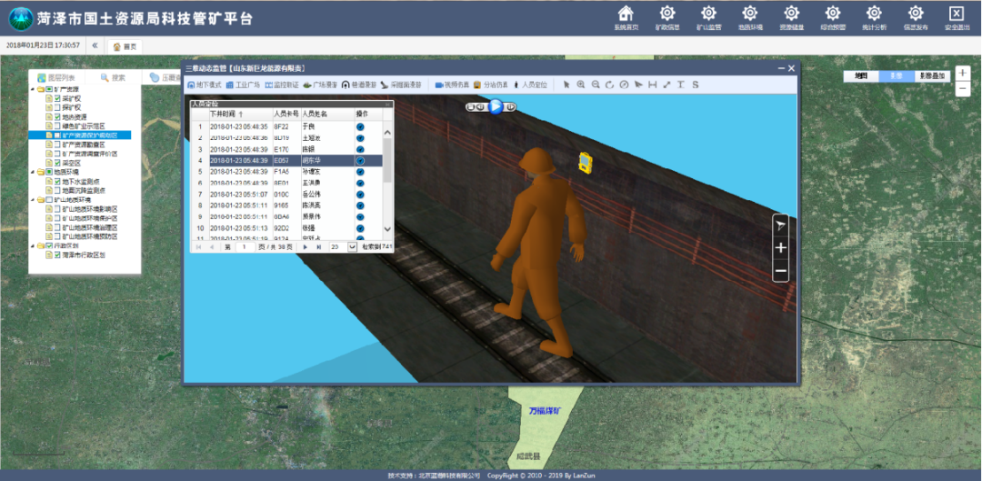
Task: Click 分站仿真 toolbar button
Action: coord(490,85)
